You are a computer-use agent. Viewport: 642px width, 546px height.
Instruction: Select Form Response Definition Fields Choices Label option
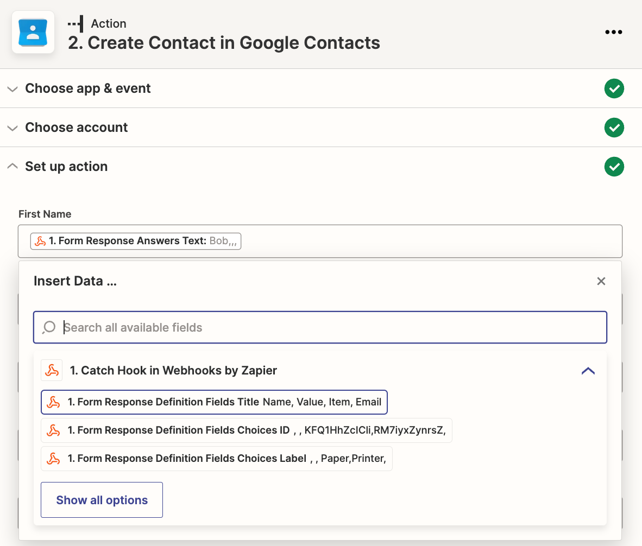coord(216,459)
